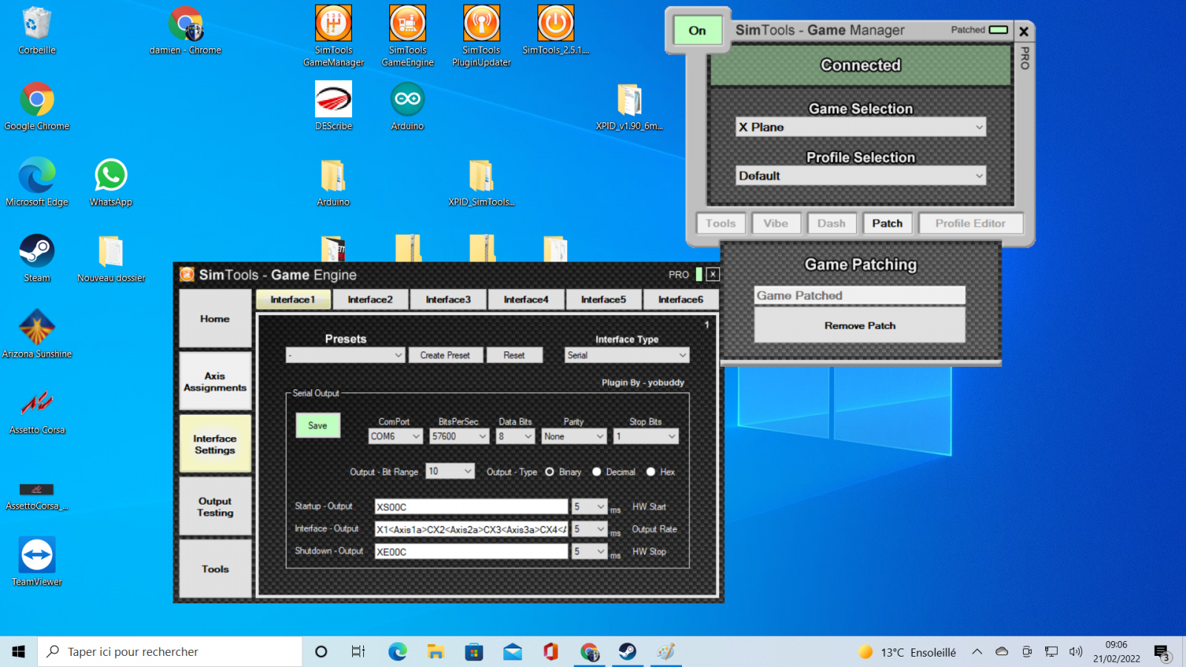Screen dimensions: 1186x667
Task: Open Corbeille recycle bin icon
Action: [x=37, y=30]
